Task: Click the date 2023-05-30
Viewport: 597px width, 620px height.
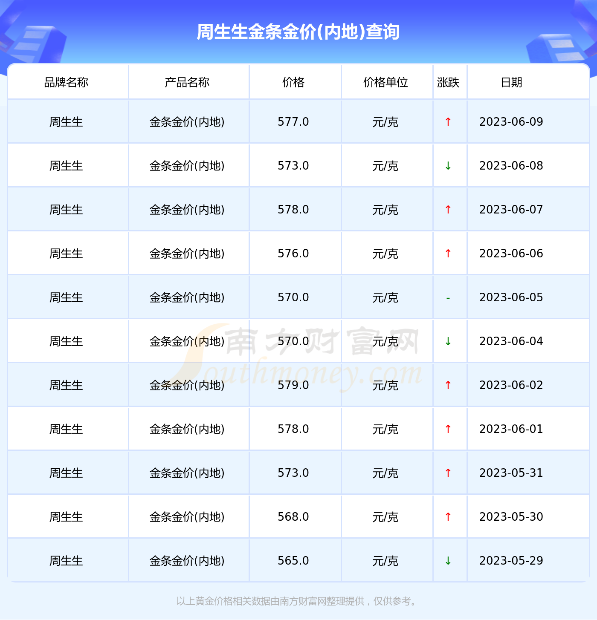Action: pyautogui.click(x=511, y=517)
